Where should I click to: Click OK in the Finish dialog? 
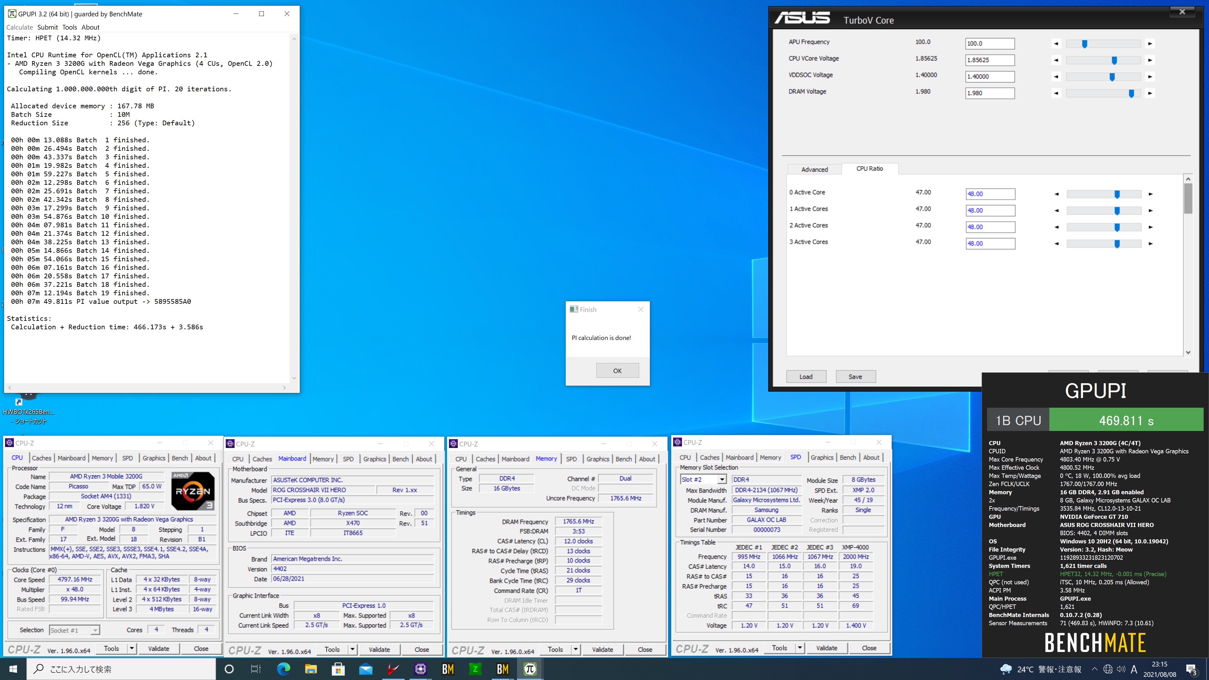617,371
